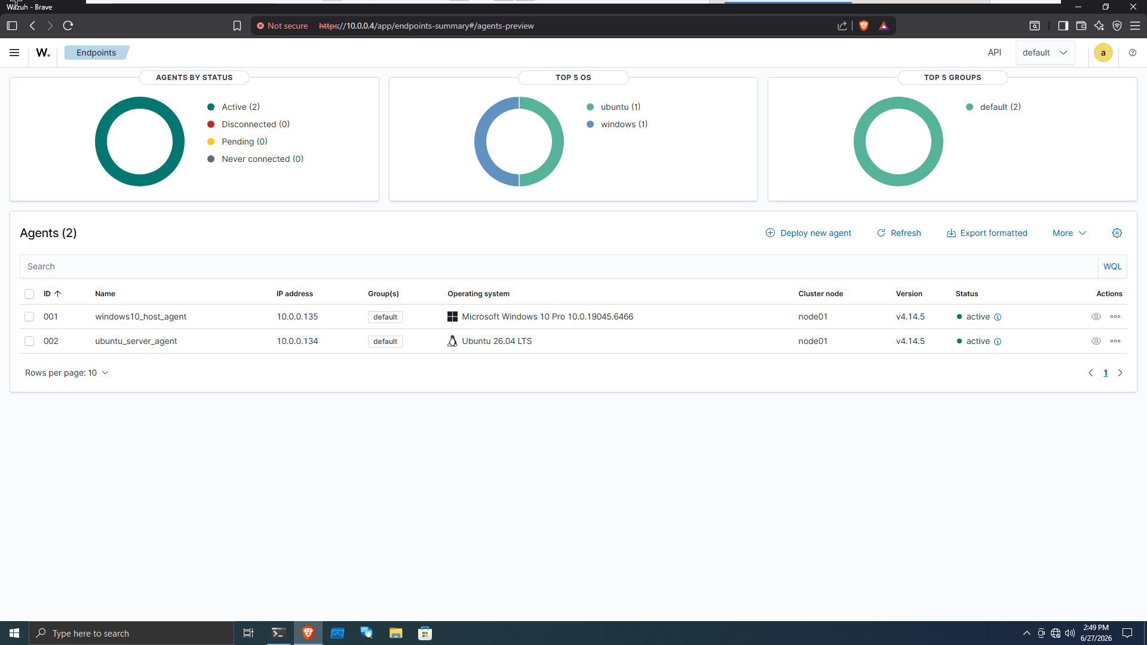This screenshot has height=645, width=1147.
Task: Sort by Status column header
Action: [x=967, y=294]
